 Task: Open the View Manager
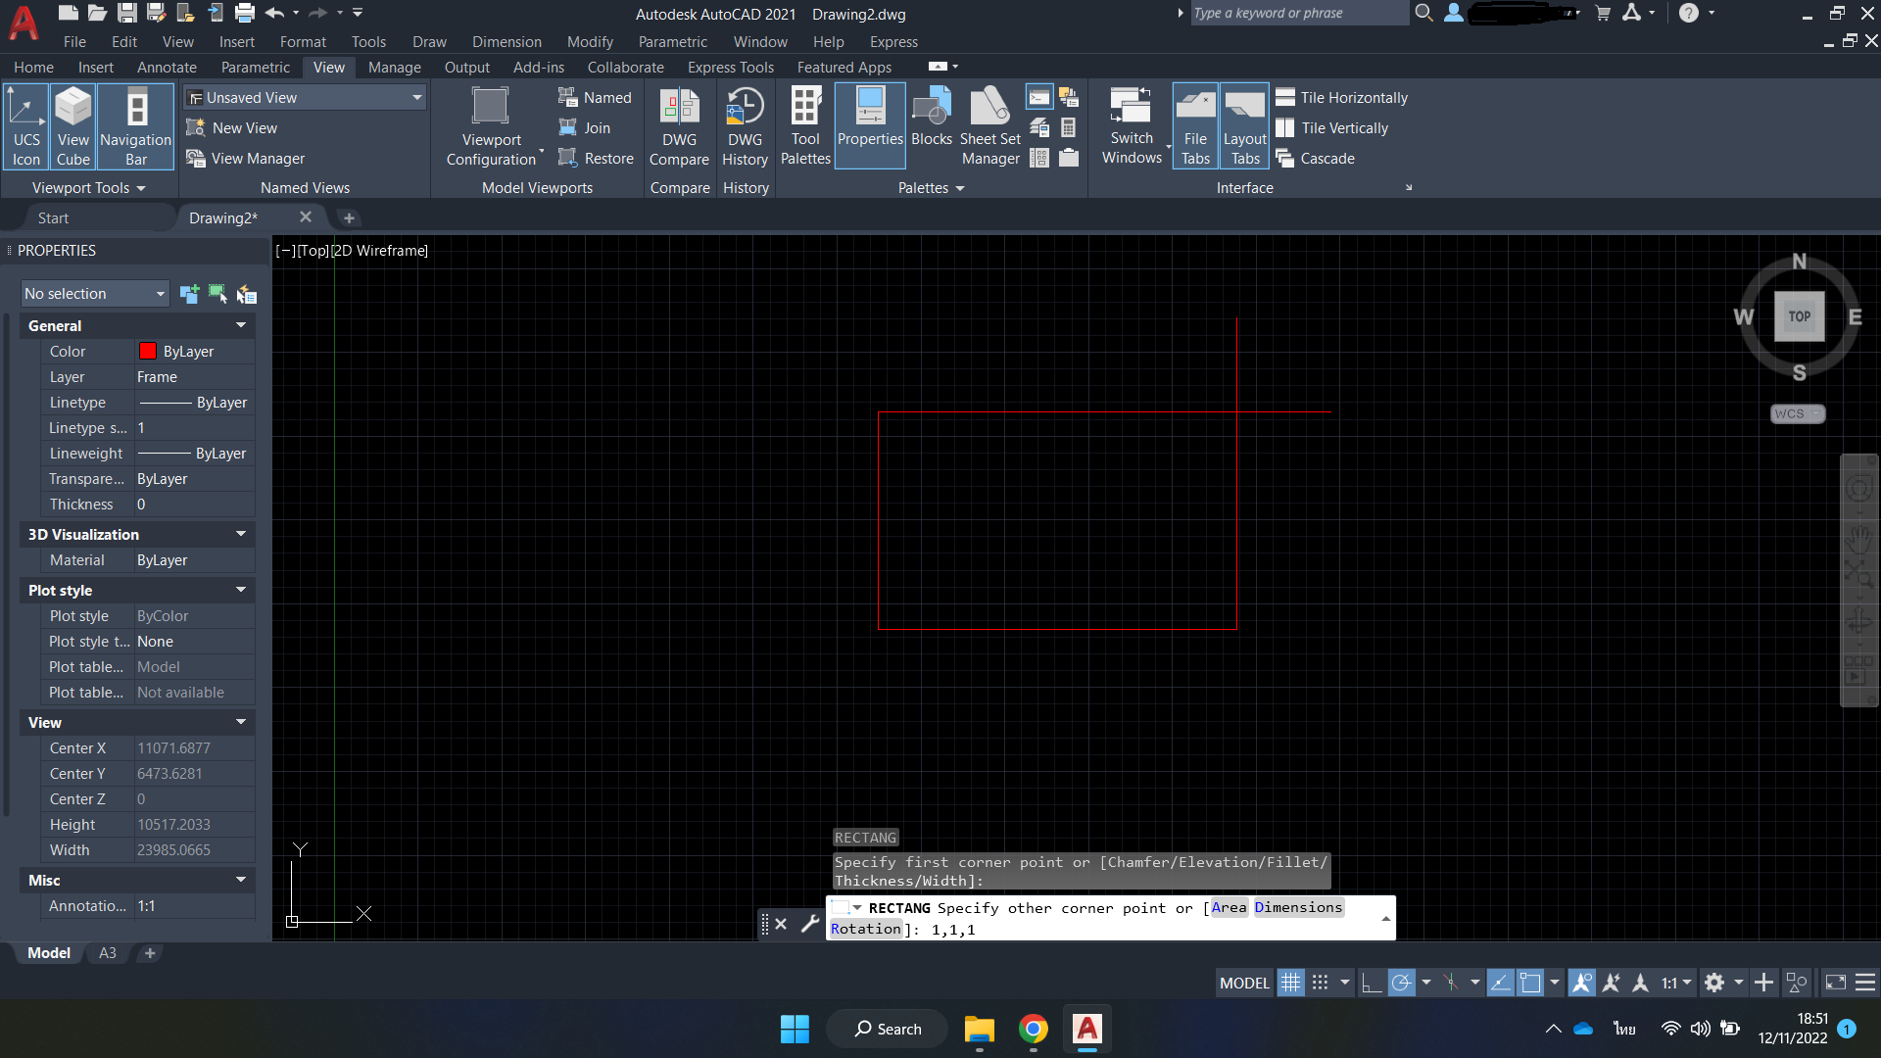point(246,159)
